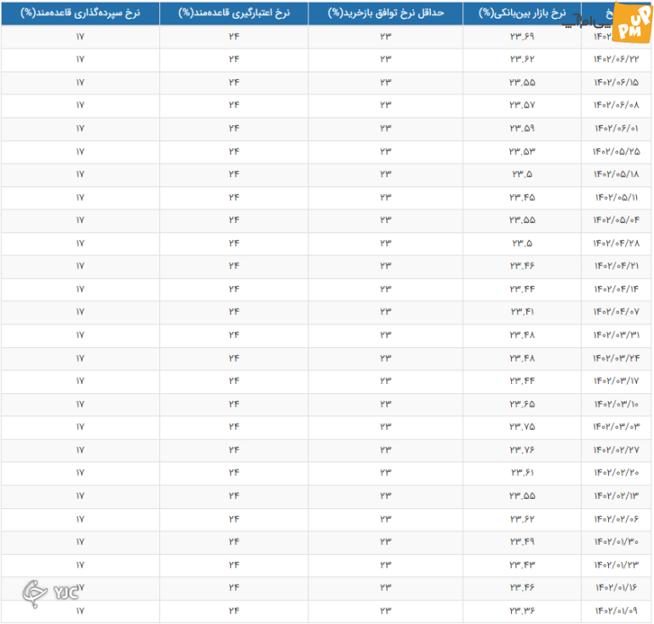Screen dimensions: 654x624
Task: Select the date cell ۱۴۰۲/۰۶/۱۵
Action: 617,83
